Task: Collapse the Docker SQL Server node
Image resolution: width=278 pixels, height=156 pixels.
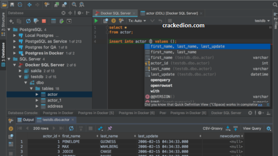Action: tap(14, 65)
